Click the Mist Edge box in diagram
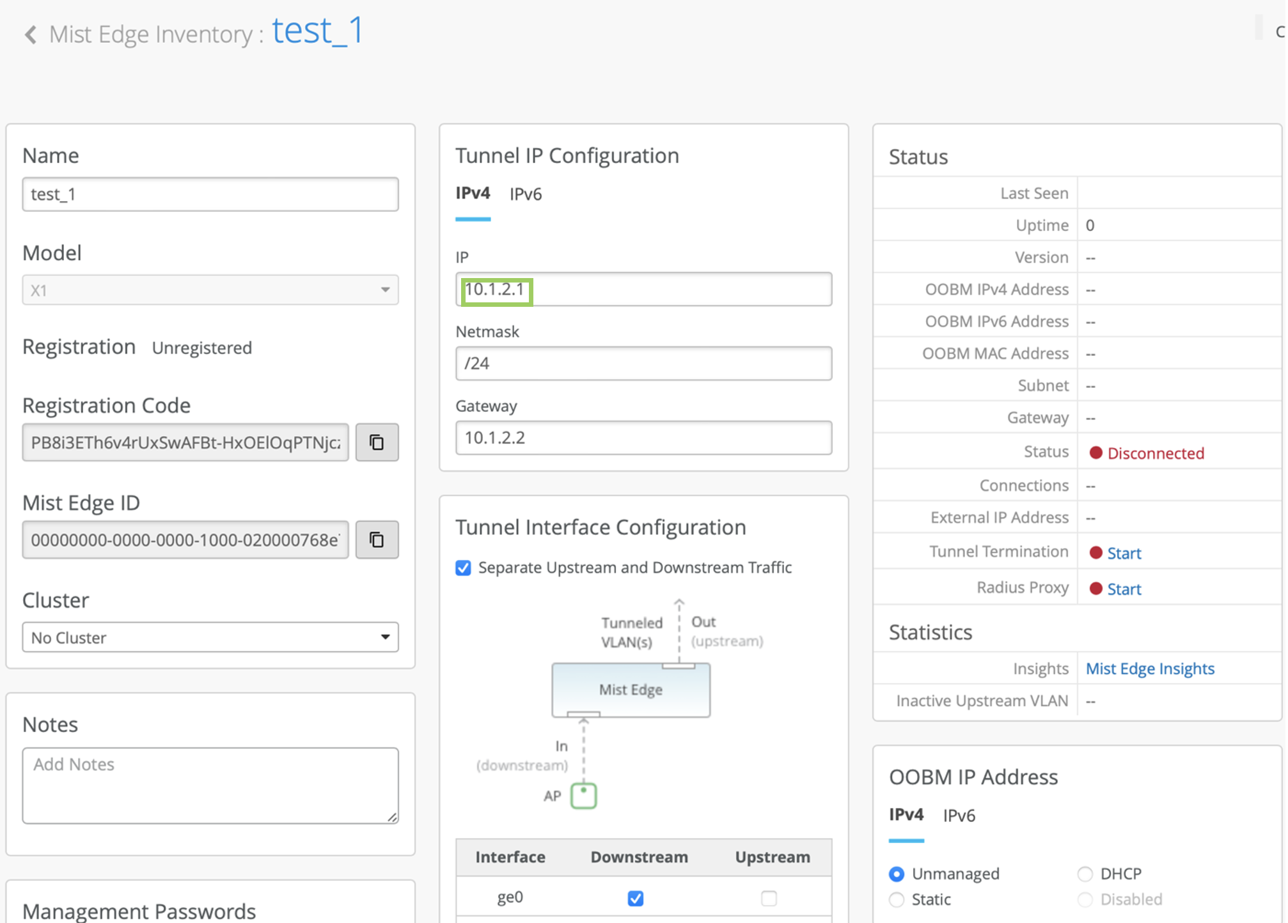1288x923 pixels. click(x=631, y=690)
